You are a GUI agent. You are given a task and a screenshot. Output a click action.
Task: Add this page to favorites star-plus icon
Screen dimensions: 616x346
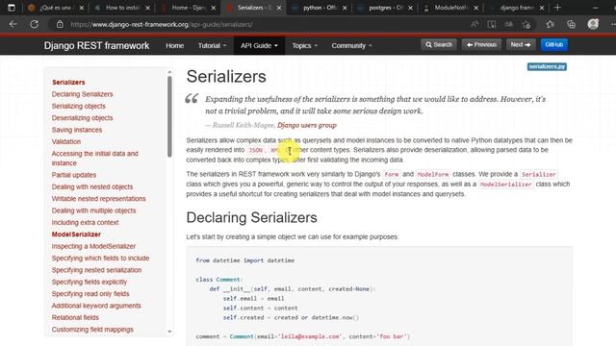(526, 24)
